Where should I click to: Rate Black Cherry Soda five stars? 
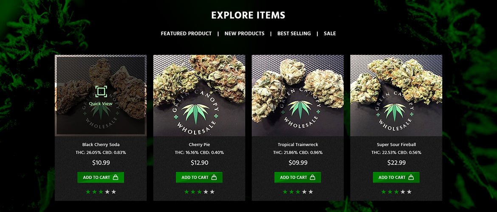(x=114, y=192)
